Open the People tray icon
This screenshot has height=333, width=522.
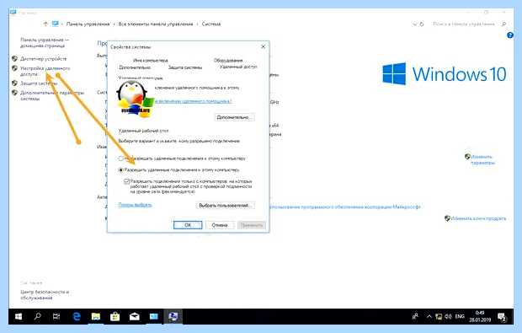pos(415,316)
